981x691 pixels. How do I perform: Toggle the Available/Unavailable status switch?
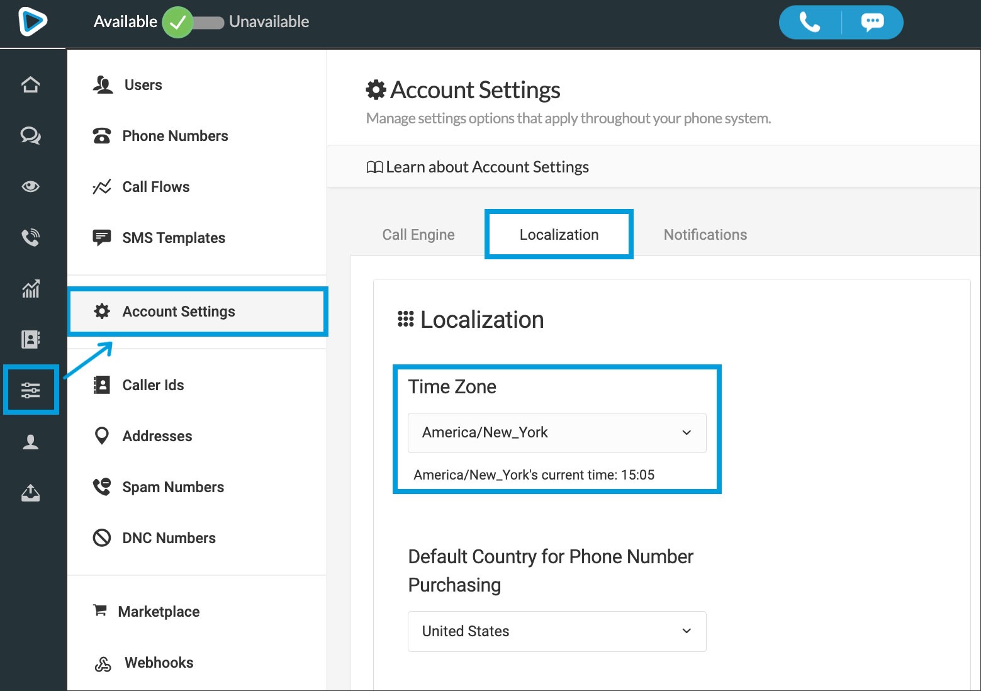pos(194,23)
